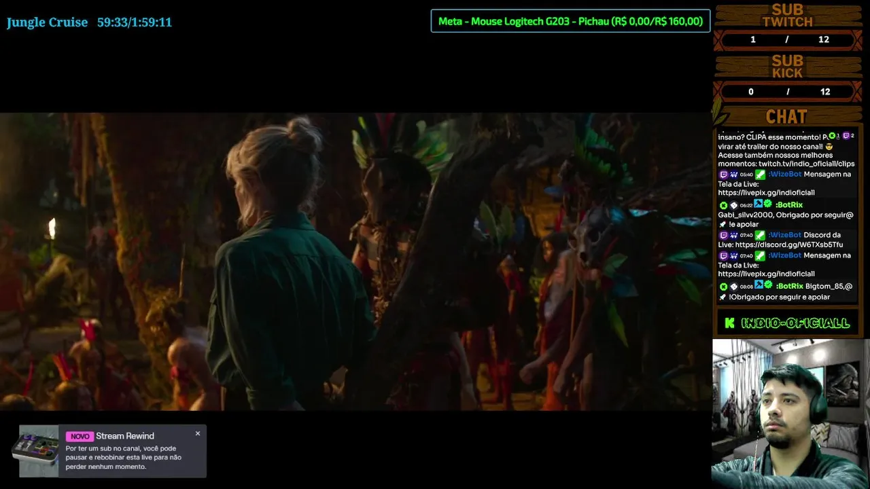Click the 'Bigtom_85' follower name

(823, 286)
